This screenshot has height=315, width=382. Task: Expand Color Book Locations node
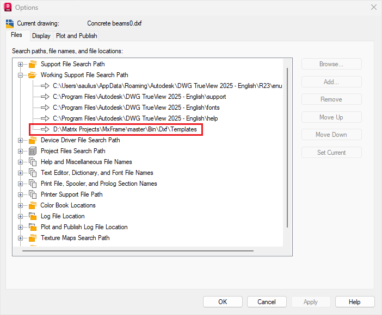tap(20, 206)
